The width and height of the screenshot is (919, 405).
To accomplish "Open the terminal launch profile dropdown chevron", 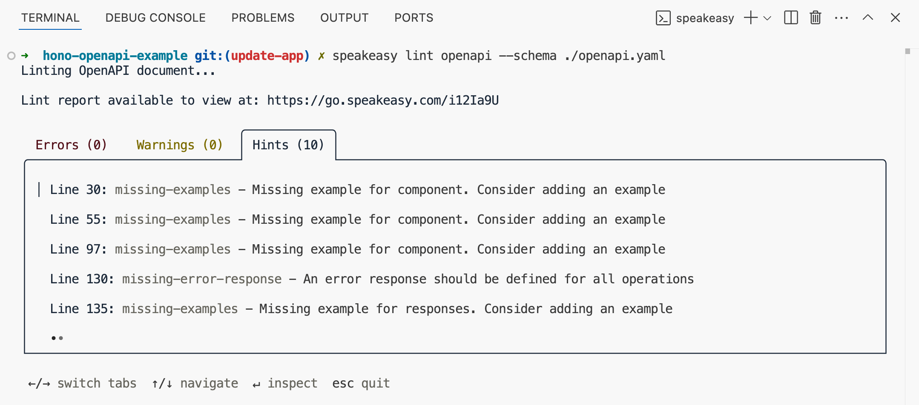I will point(767,18).
